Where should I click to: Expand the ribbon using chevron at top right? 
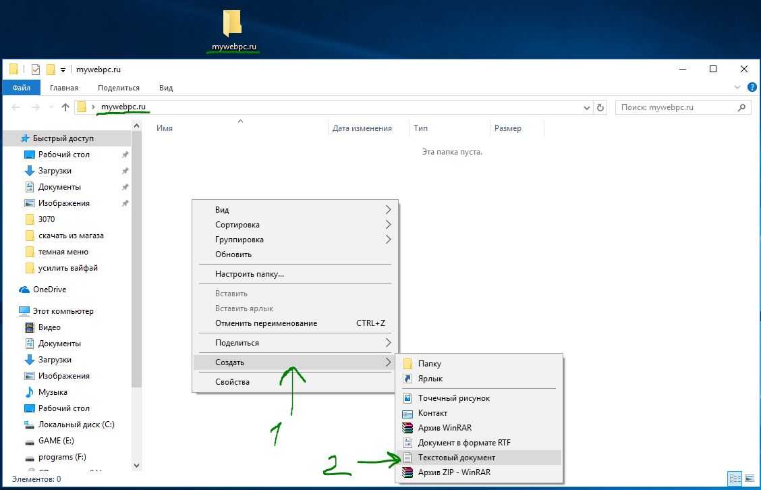click(737, 88)
